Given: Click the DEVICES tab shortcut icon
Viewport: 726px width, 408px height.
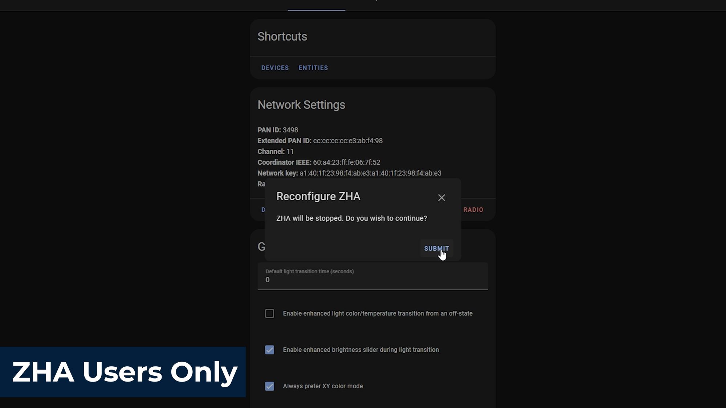Looking at the screenshot, I should click(x=275, y=67).
